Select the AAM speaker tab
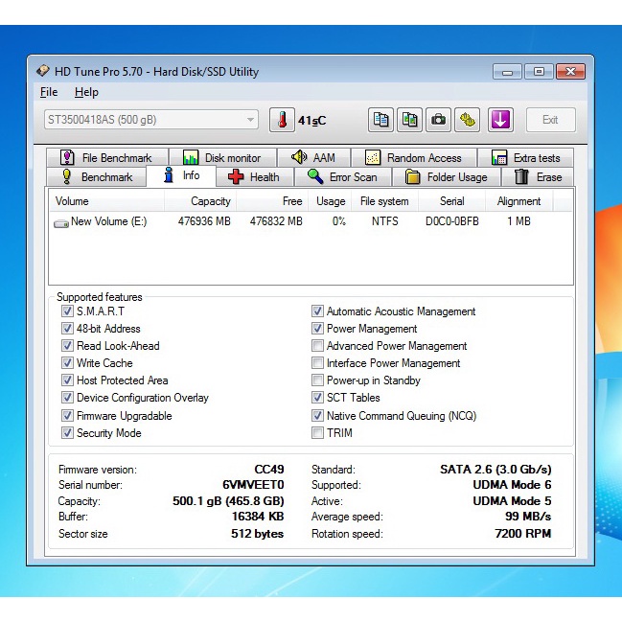Image resolution: width=622 pixels, height=622 pixels. point(312,158)
